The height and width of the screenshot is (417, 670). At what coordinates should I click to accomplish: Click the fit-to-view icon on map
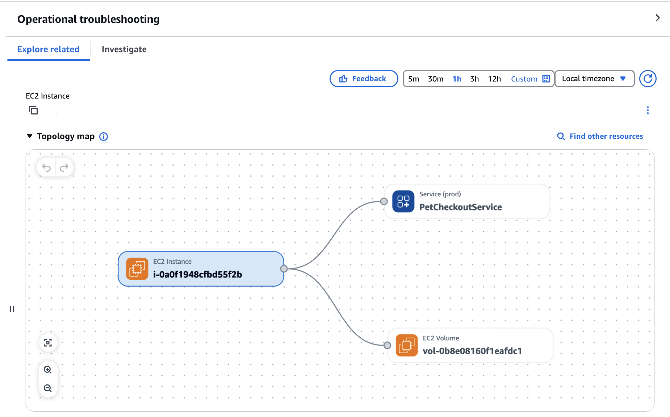(x=48, y=343)
